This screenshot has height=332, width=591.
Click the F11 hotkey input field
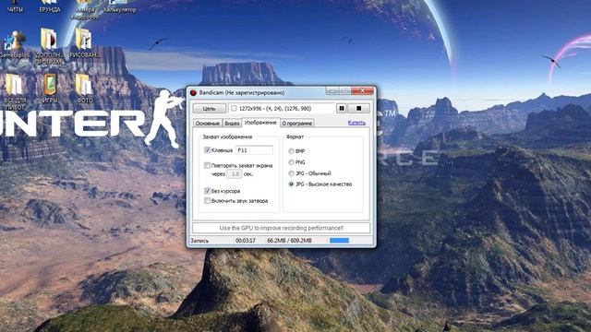coord(254,150)
